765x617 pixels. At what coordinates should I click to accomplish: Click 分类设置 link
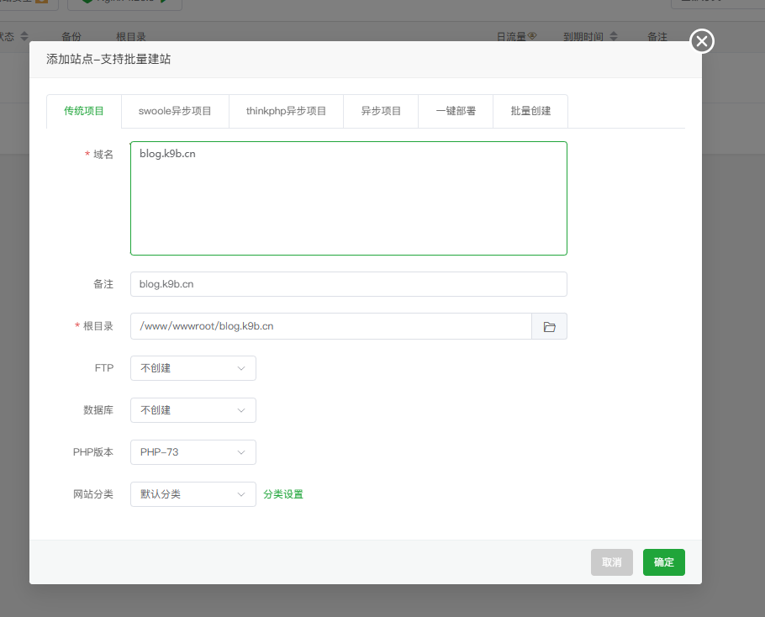coord(283,494)
